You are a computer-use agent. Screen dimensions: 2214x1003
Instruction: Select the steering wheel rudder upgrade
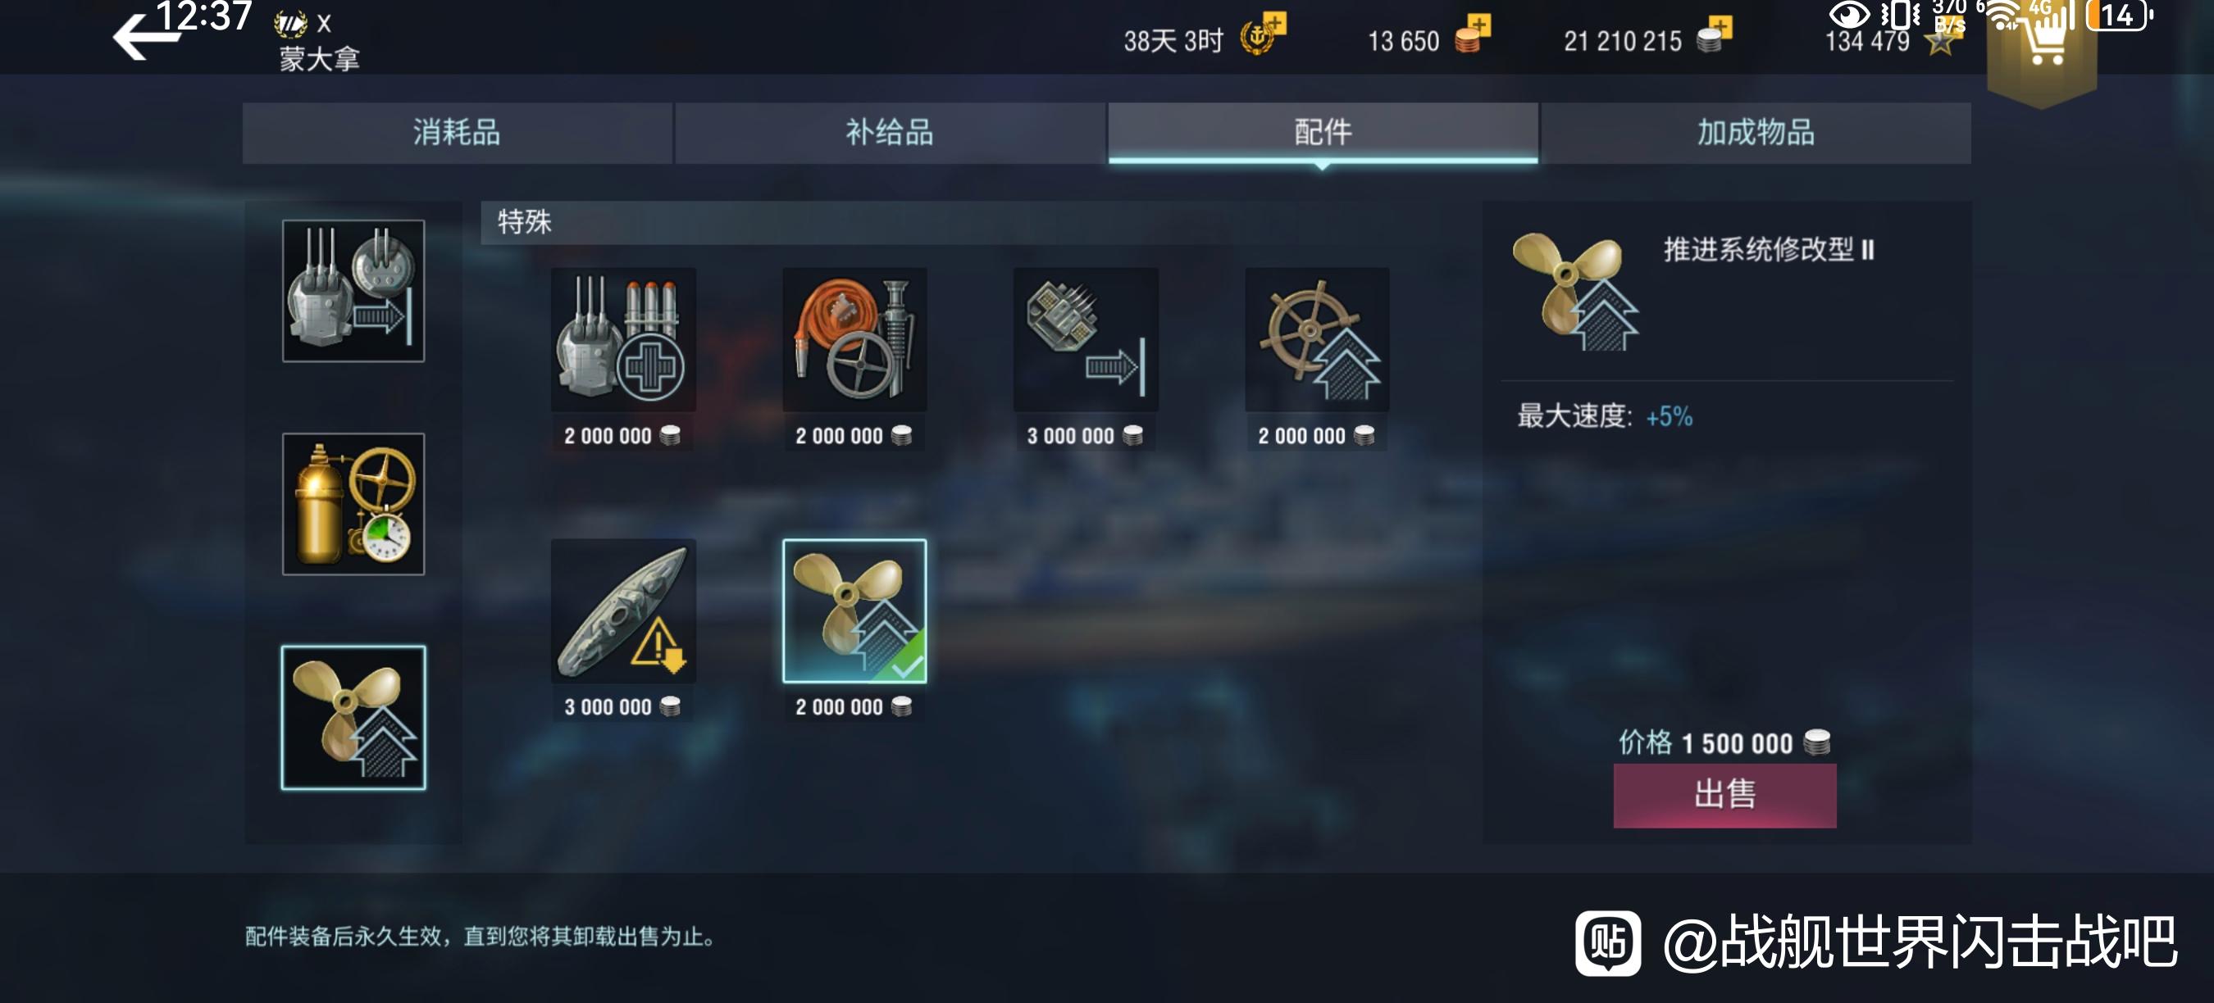(x=1317, y=339)
